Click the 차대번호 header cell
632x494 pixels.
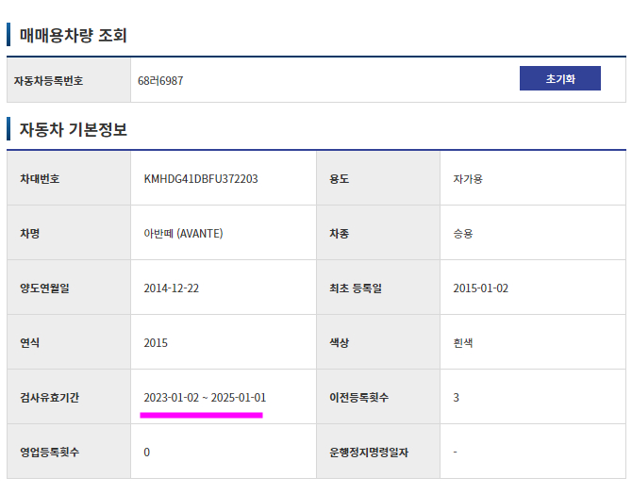pos(69,178)
